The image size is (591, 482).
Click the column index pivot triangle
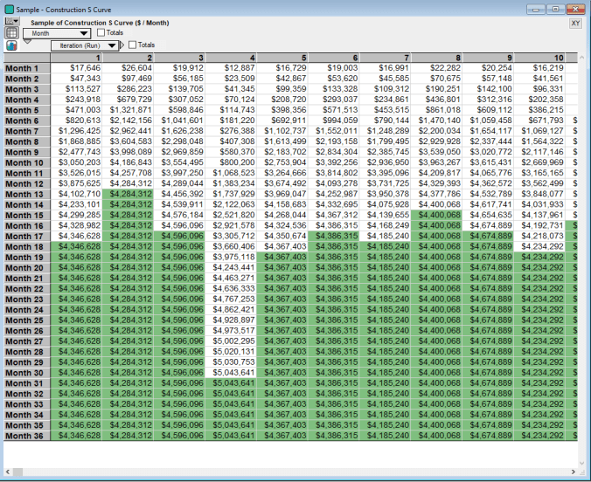coord(122,45)
